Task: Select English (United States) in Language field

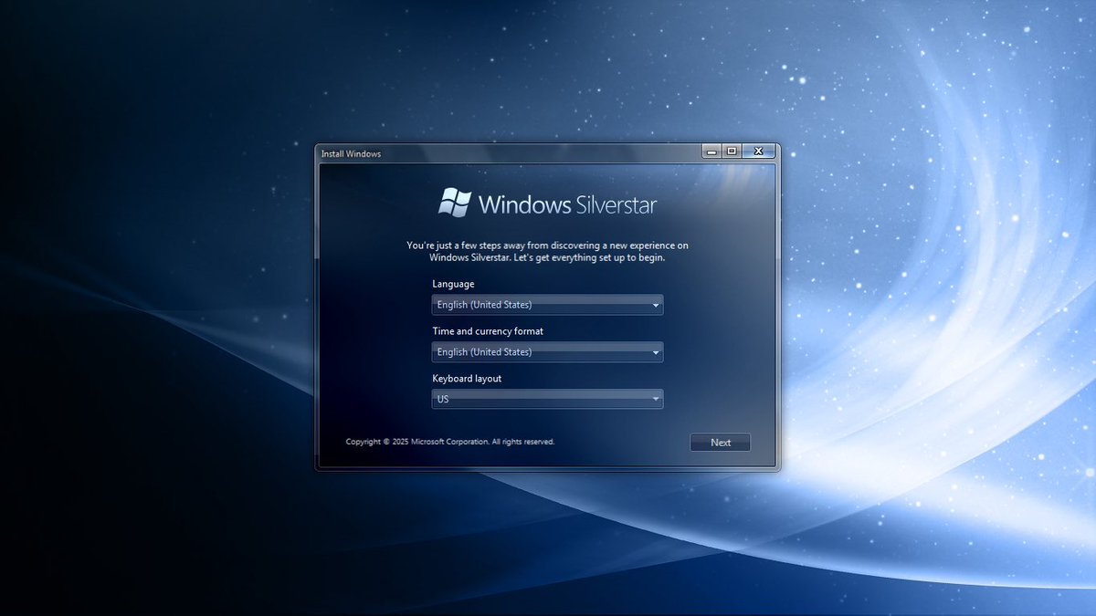Action: pyautogui.click(x=484, y=305)
